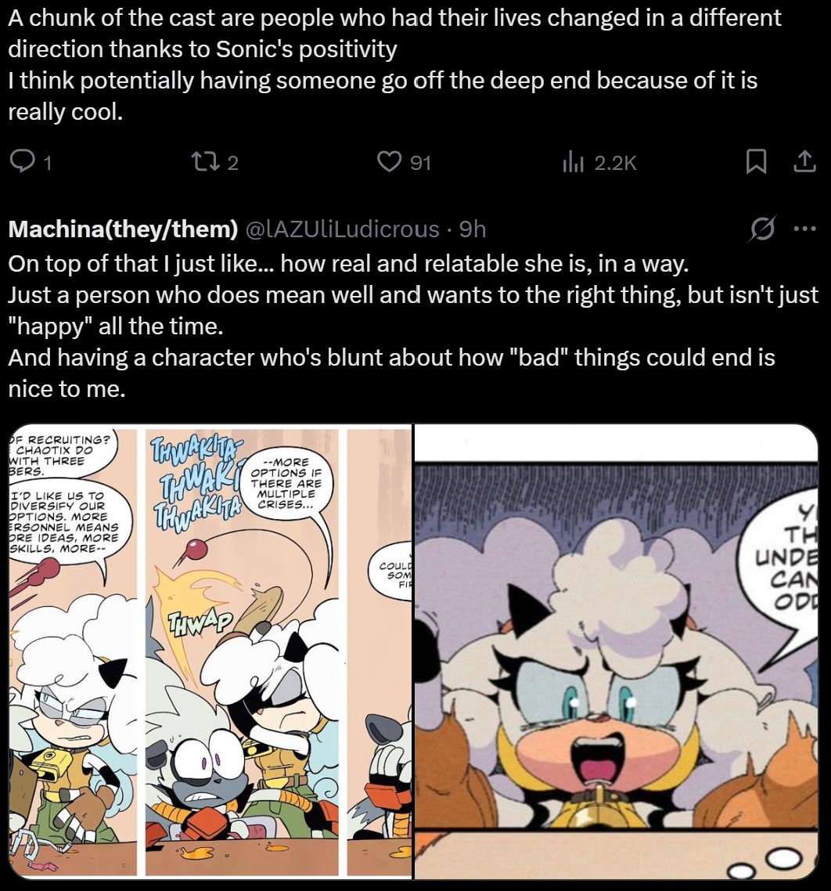Screen dimensions: 831x891
Task: Visit the @lAZUliLudicrous handle link
Action: (343, 229)
